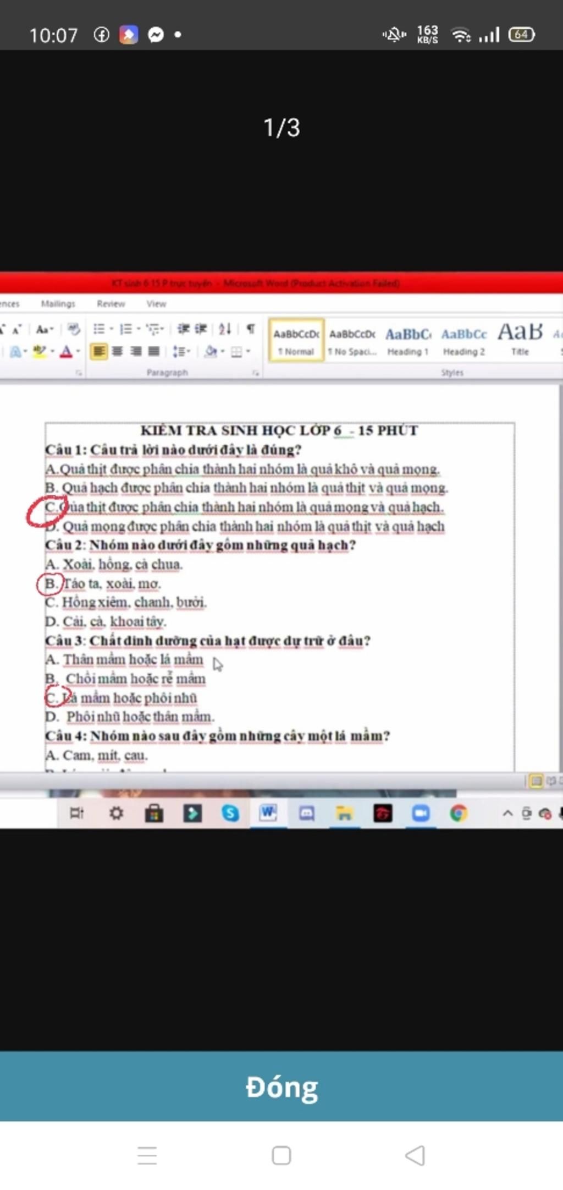Open Google Chrome on the taskbar

pos(459,814)
